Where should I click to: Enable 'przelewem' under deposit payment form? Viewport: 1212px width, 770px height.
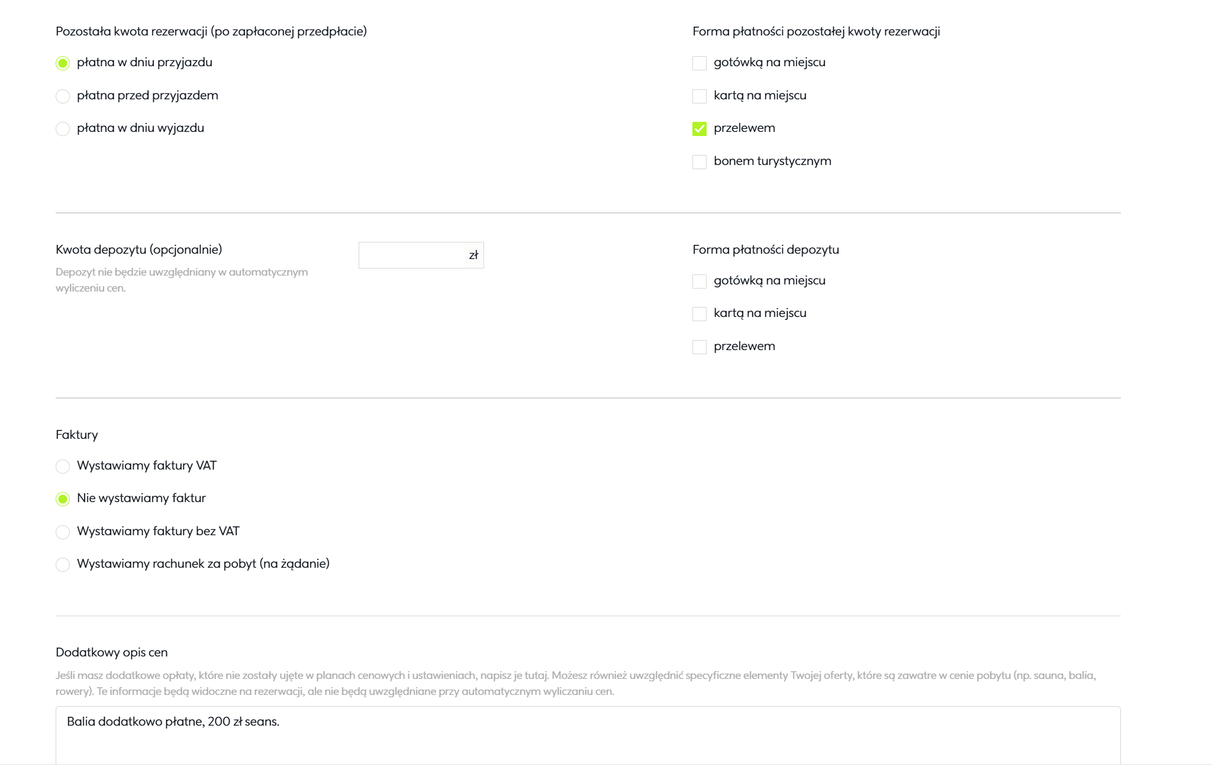coord(700,347)
